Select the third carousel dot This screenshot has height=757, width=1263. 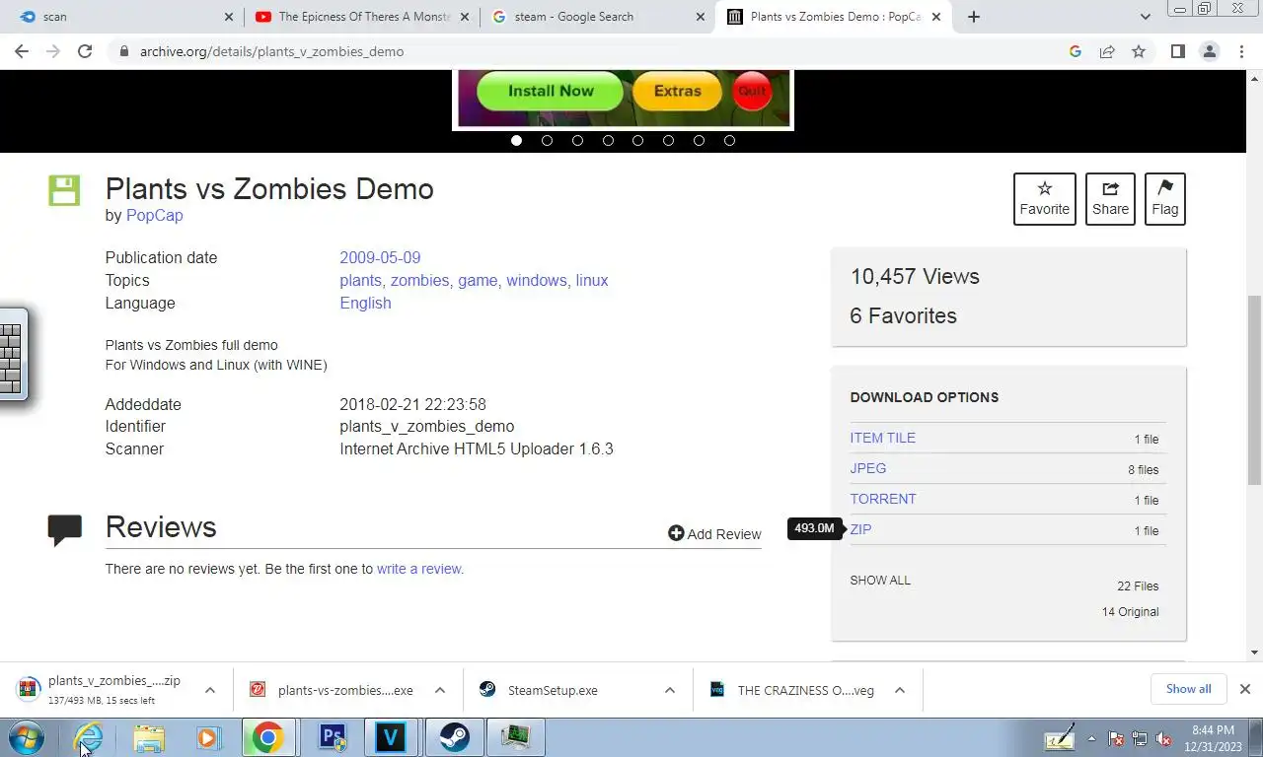click(x=577, y=140)
